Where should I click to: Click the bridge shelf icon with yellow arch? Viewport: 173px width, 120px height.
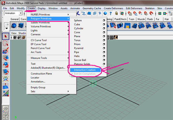pos(127,25)
